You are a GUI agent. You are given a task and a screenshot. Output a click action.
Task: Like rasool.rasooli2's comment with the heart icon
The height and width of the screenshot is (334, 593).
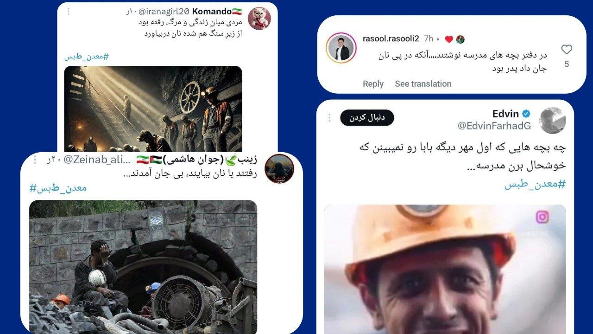(x=567, y=50)
